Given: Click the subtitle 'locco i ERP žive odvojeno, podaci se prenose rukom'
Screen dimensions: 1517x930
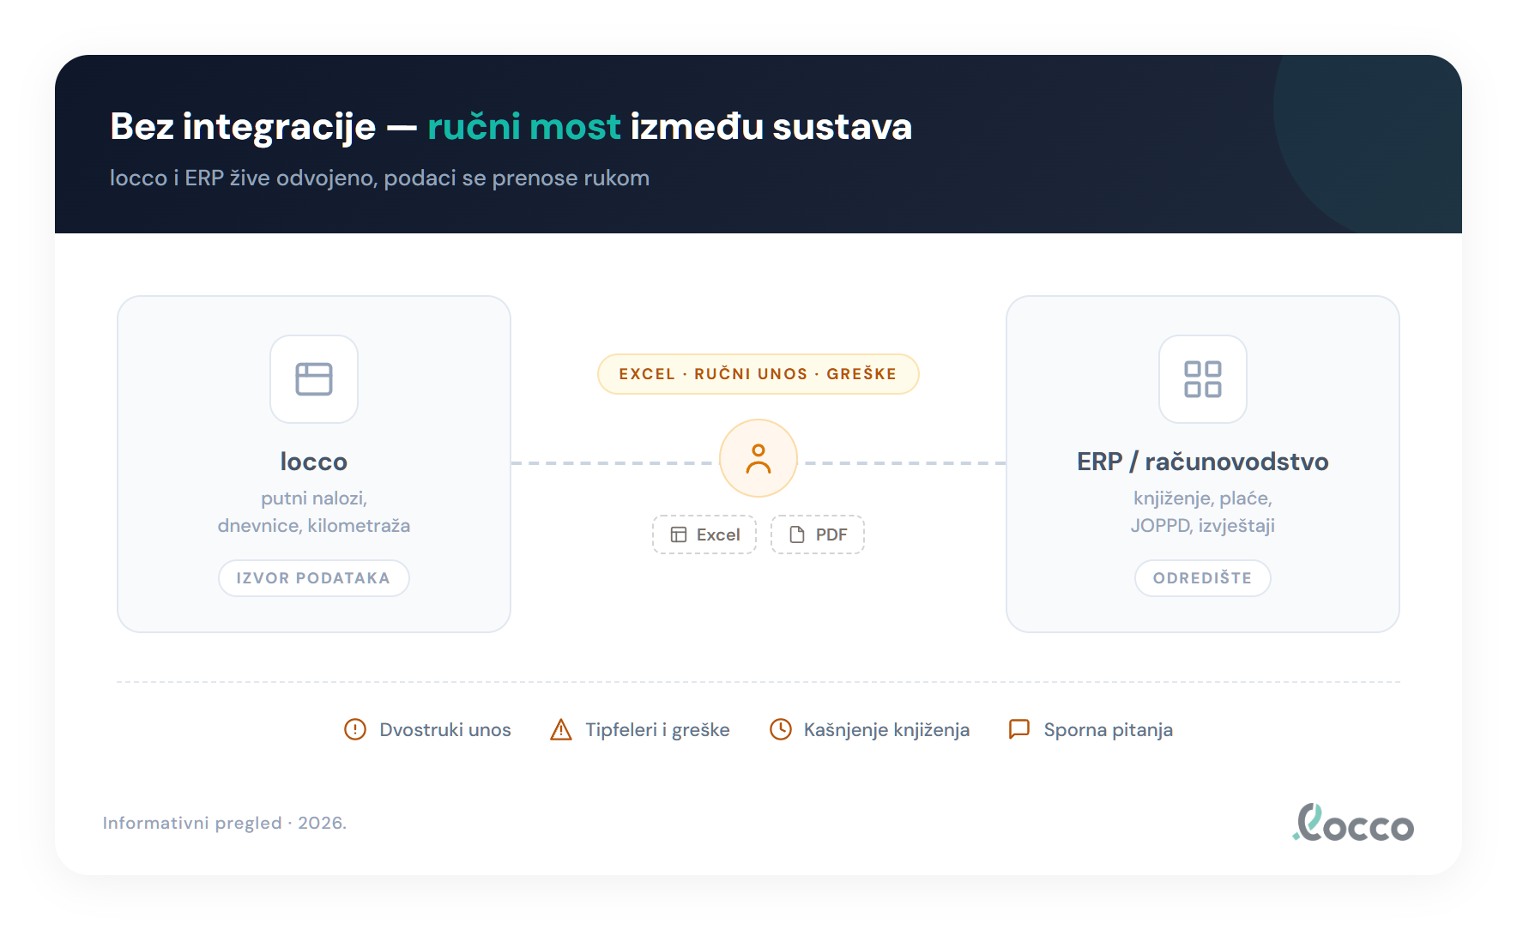Looking at the screenshot, I should 380,178.
